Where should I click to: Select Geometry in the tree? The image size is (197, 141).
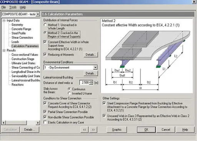click(17, 25)
